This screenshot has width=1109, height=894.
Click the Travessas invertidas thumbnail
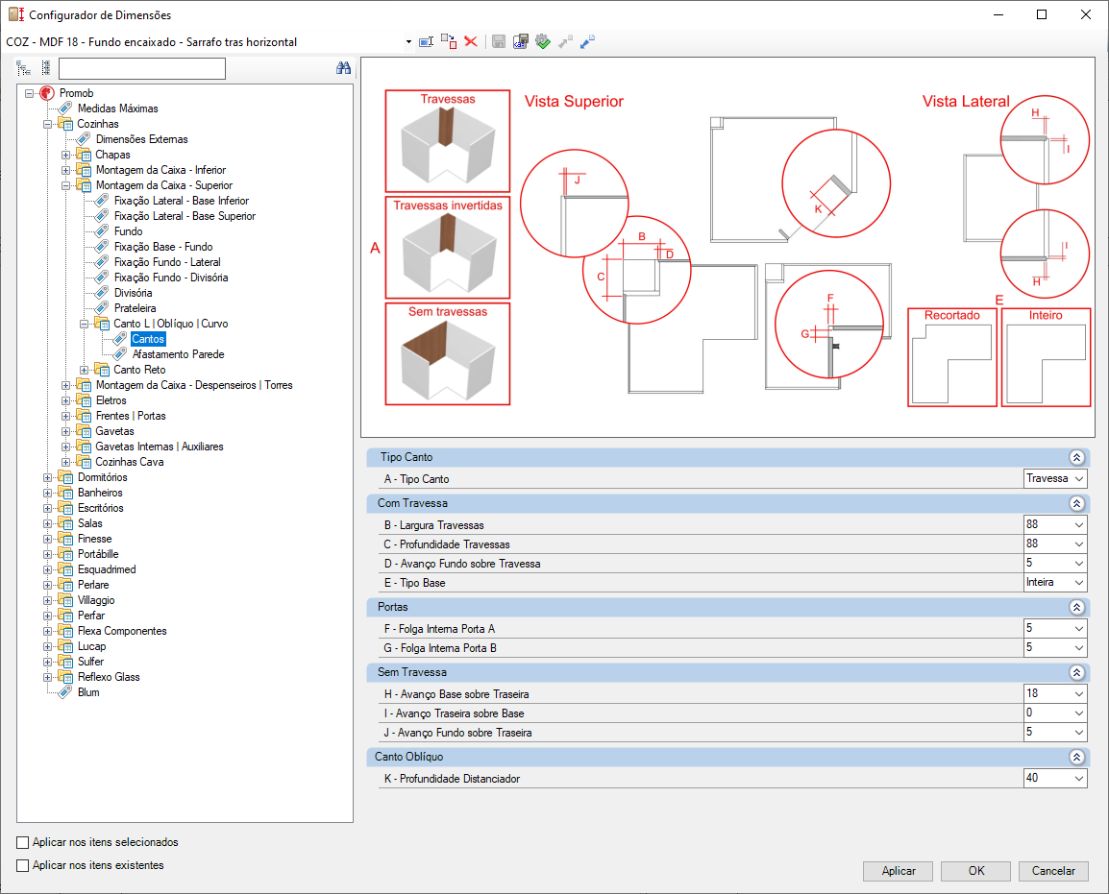[448, 248]
